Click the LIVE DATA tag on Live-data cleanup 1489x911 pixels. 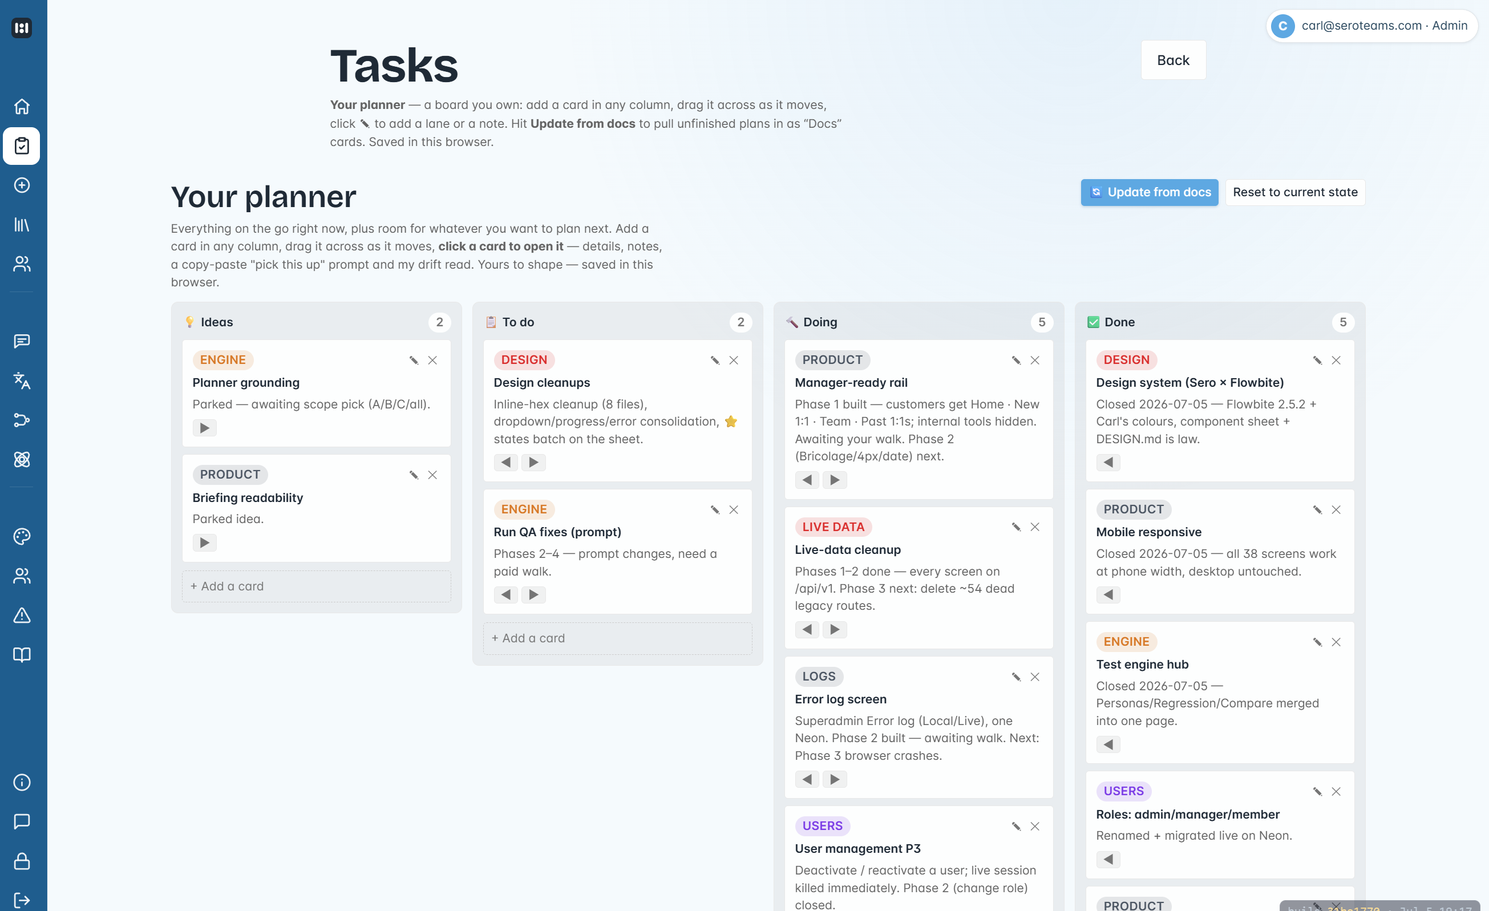tap(833, 527)
